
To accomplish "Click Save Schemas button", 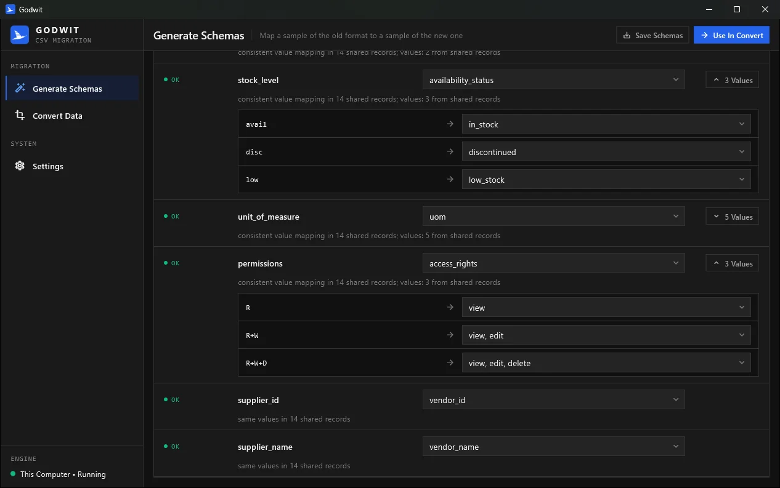I will 652,35.
